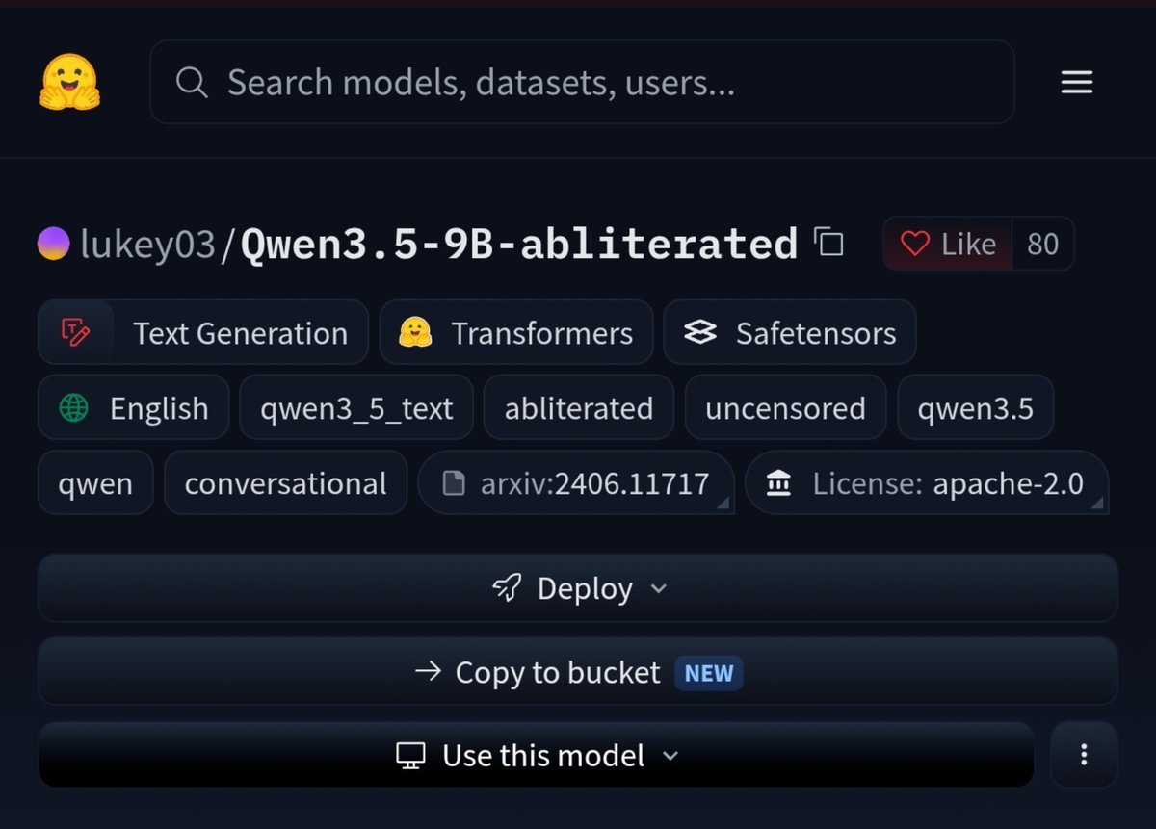Open the Deploy dropdown

tap(578, 587)
